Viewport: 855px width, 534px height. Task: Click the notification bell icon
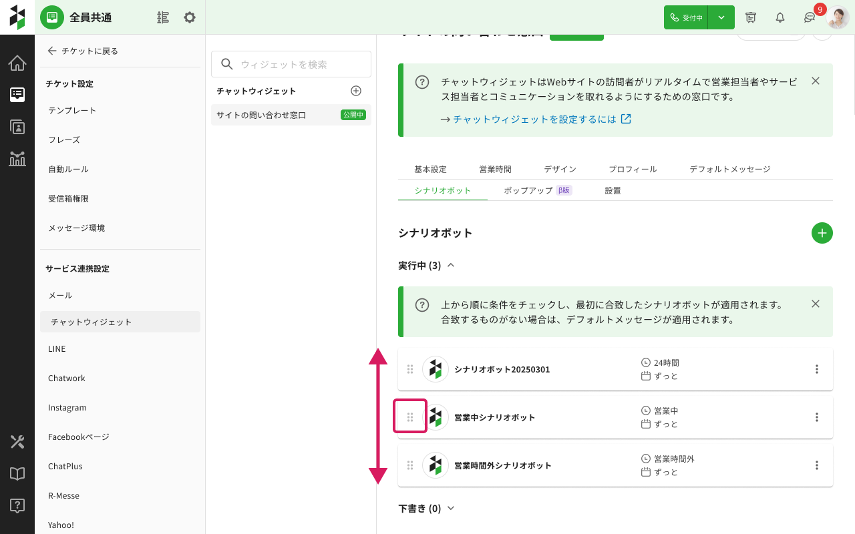pyautogui.click(x=780, y=17)
